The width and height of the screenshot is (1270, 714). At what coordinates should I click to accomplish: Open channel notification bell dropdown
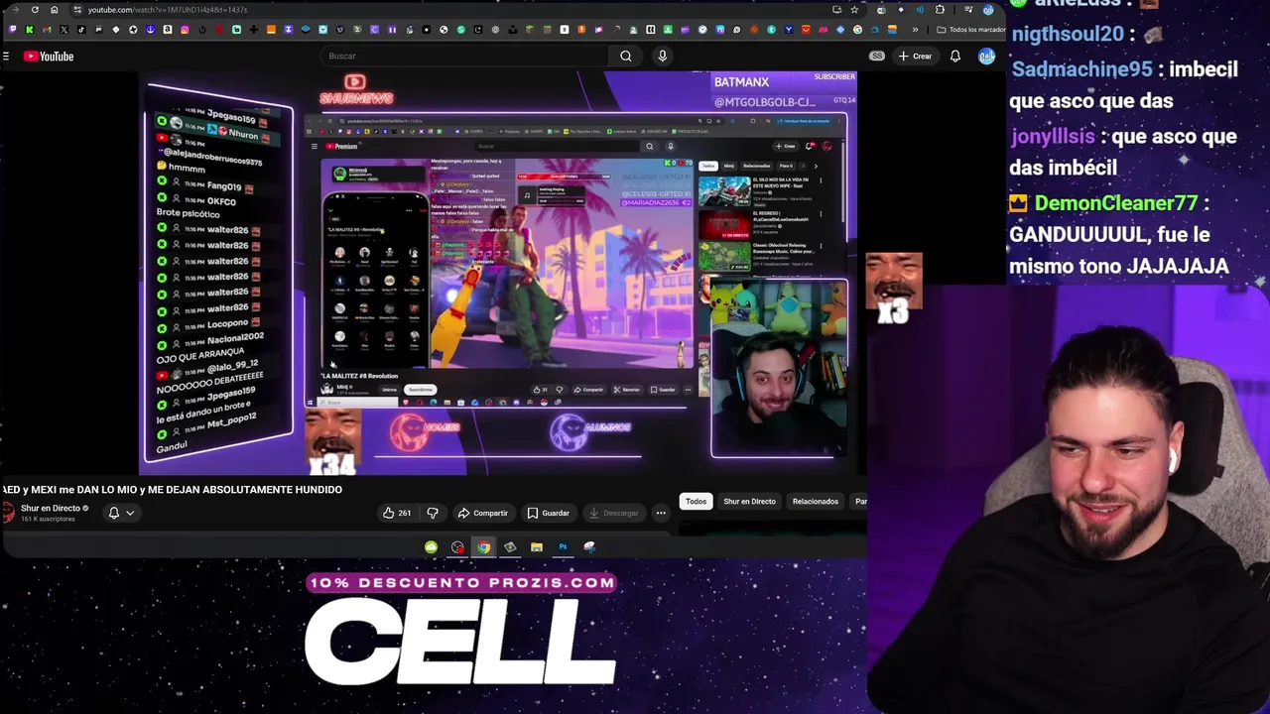click(121, 513)
